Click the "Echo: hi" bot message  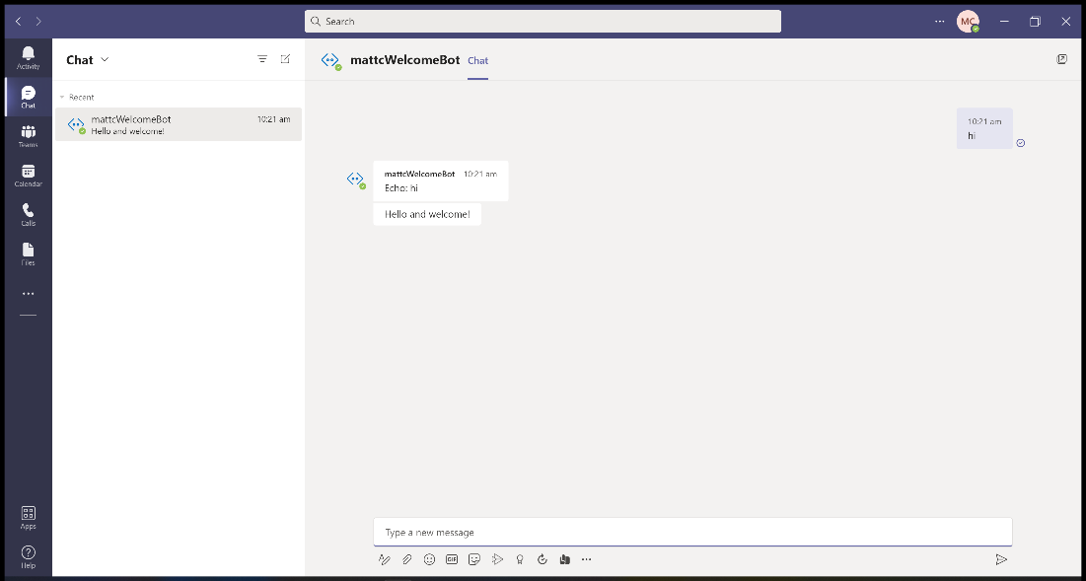[x=441, y=182]
